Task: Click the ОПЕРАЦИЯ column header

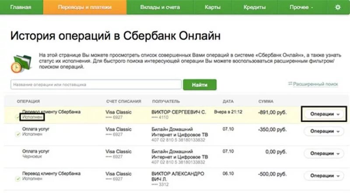Action: pos(28,102)
